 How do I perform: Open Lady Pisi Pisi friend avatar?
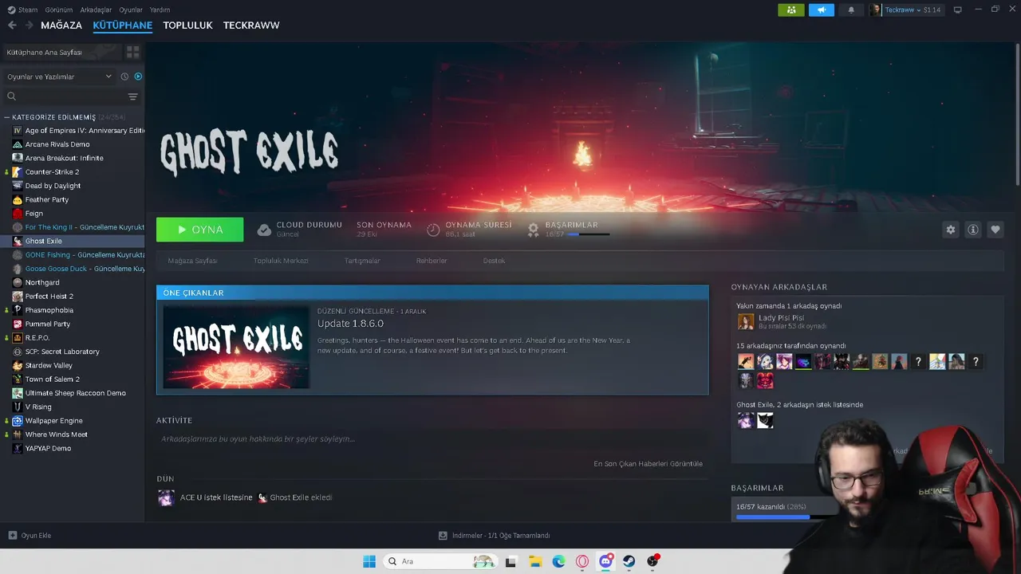[746, 321]
